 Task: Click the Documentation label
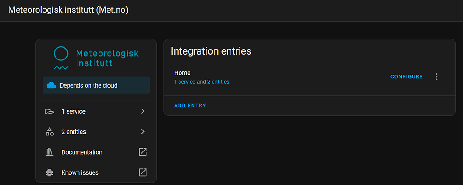(82, 152)
